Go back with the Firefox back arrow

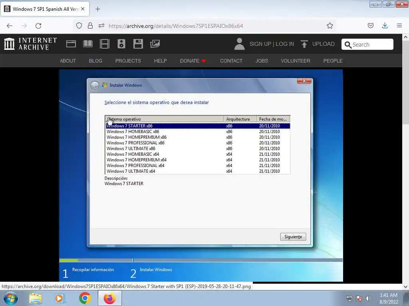click(x=10, y=26)
